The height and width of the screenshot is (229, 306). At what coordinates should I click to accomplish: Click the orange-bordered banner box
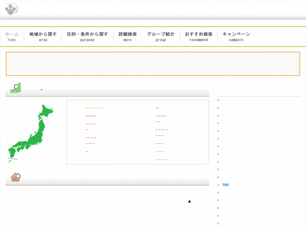(x=153, y=64)
